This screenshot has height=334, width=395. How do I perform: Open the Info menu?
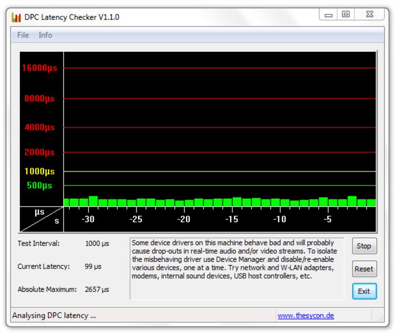(45, 35)
